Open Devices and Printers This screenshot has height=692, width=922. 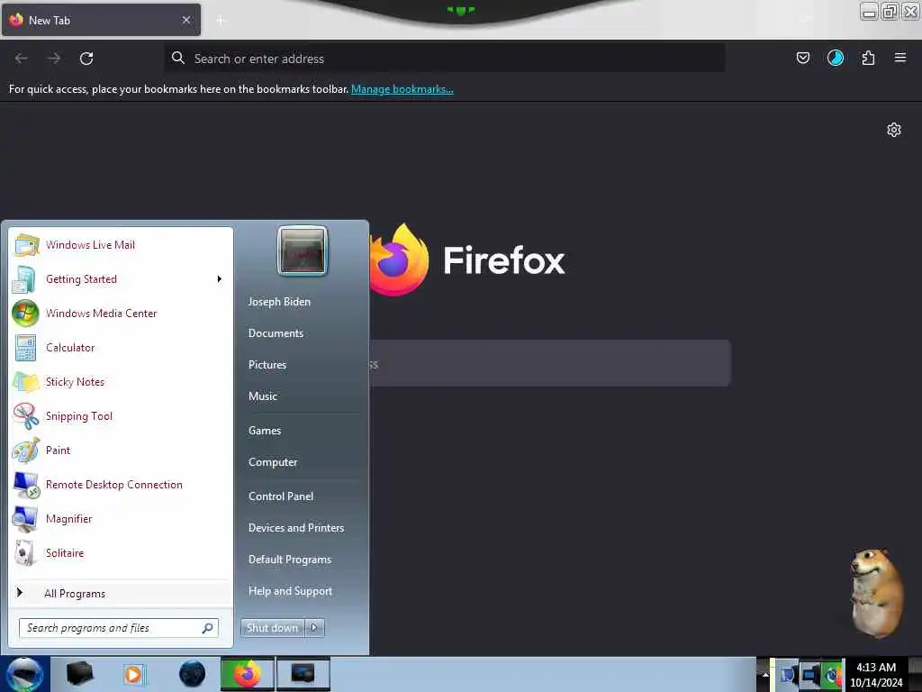point(295,528)
